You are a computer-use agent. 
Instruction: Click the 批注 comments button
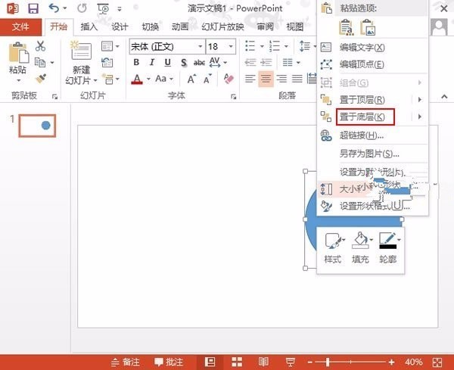pyautogui.click(x=169, y=362)
